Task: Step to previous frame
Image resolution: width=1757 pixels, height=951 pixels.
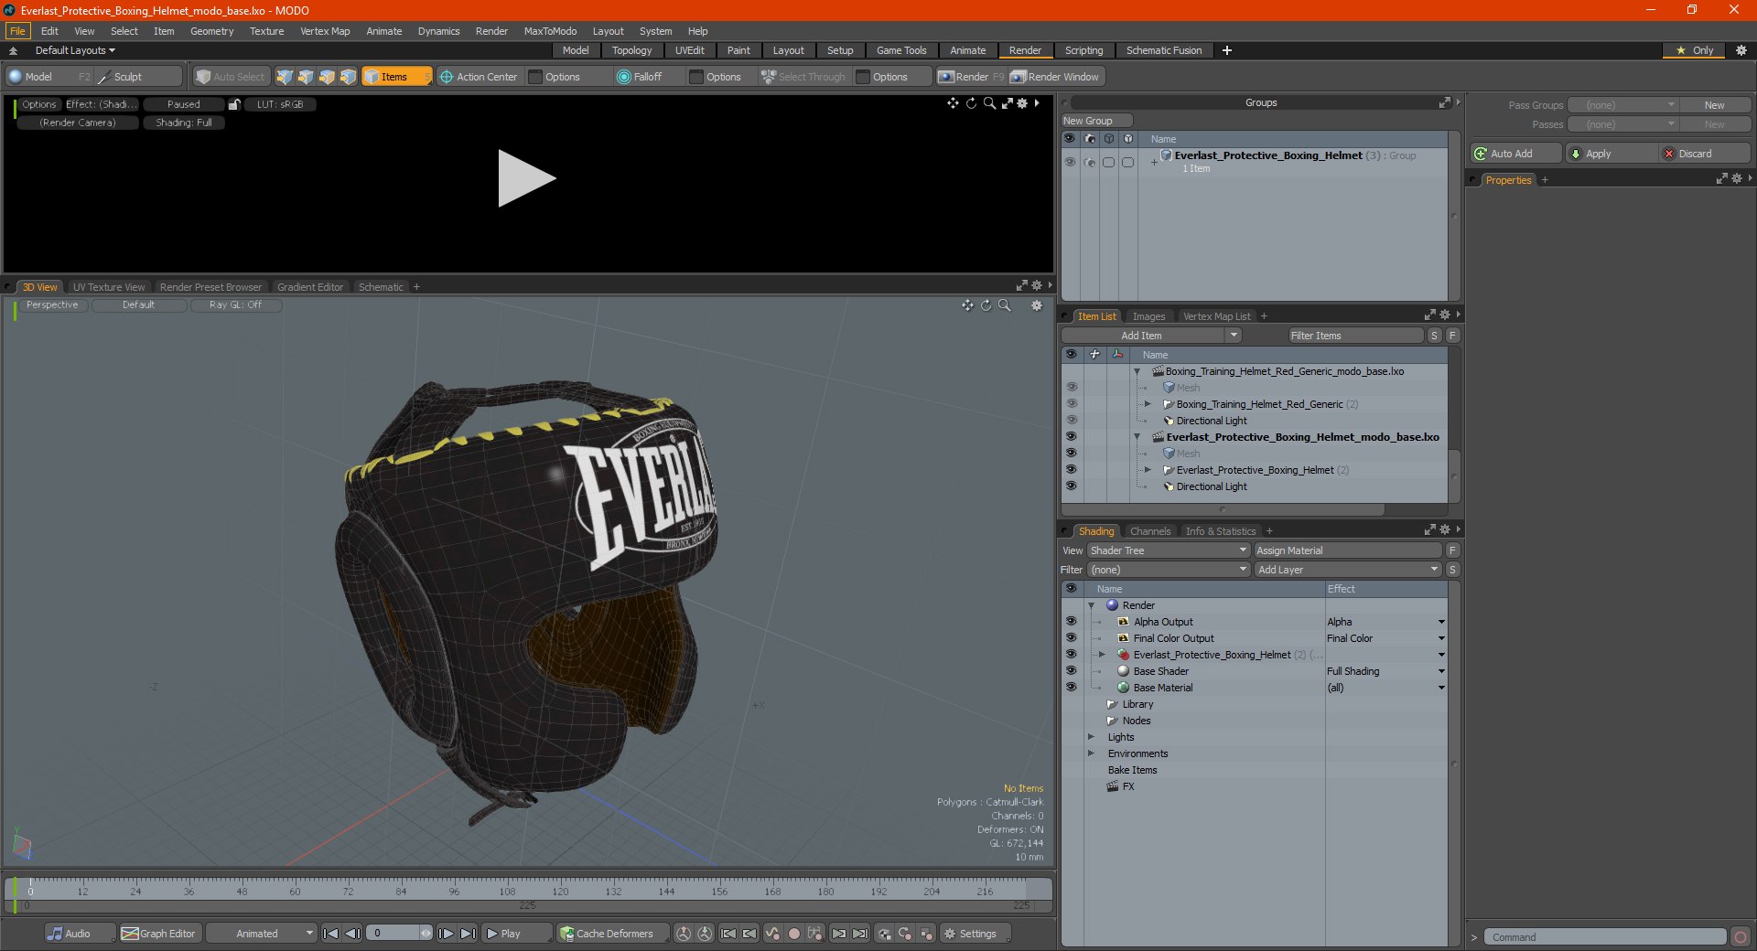Action: point(352,934)
